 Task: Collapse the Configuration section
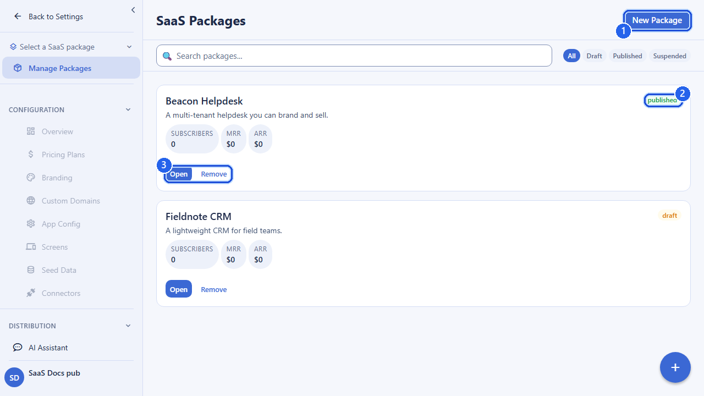click(128, 109)
